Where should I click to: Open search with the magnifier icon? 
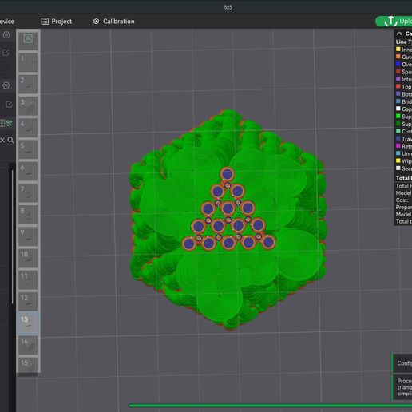tap(10, 140)
